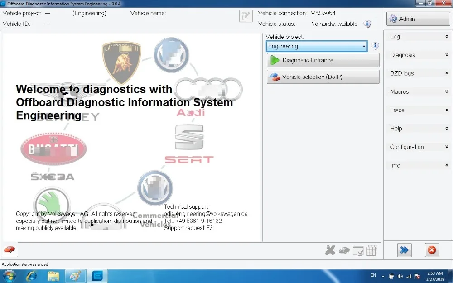Click the window checkmark toolbar icon
Image resolution: width=453 pixels, height=283 pixels.
pos(358,250)
